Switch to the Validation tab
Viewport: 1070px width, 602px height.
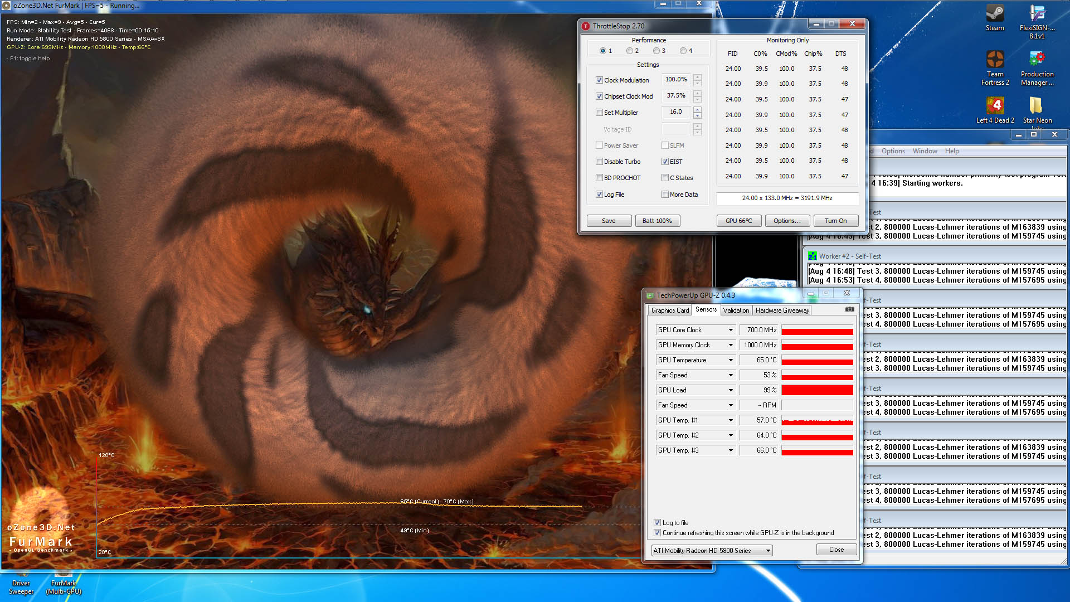(x=736, y=310)
